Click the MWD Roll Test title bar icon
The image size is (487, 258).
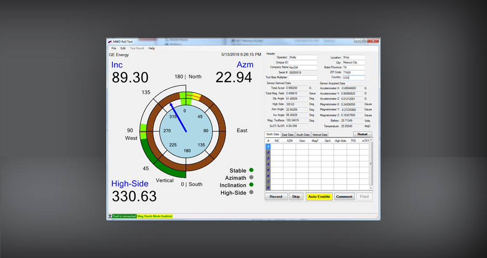click(x=110, y=41)
